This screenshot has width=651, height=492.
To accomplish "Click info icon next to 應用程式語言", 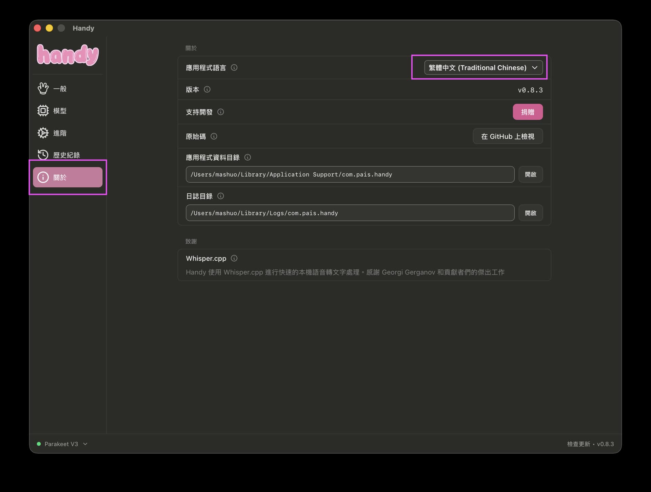I will point(234,67).
